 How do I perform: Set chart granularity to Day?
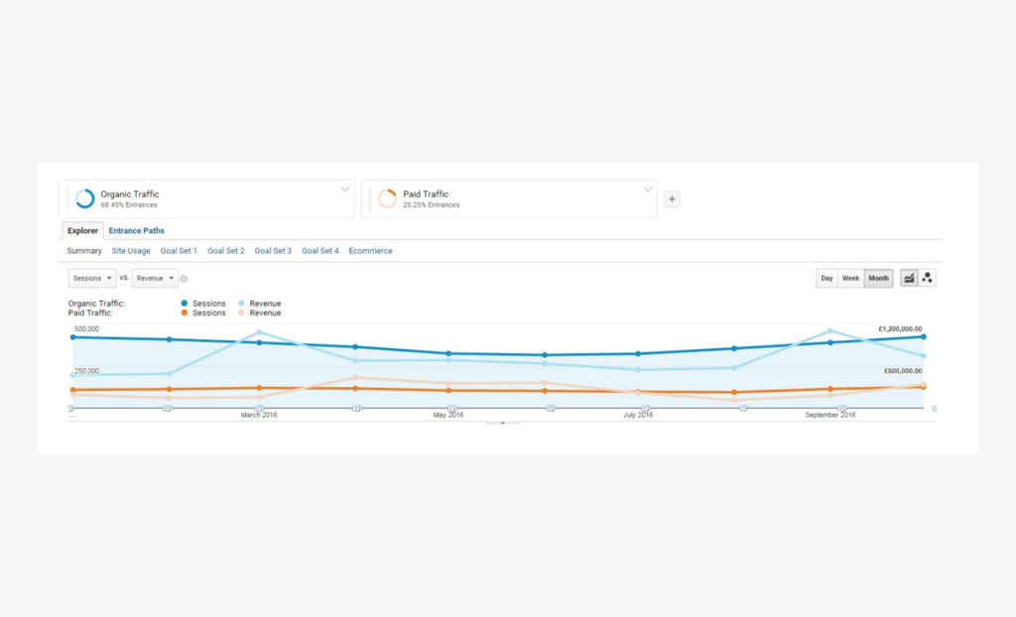pyautogui.click(x=826, y=278)
